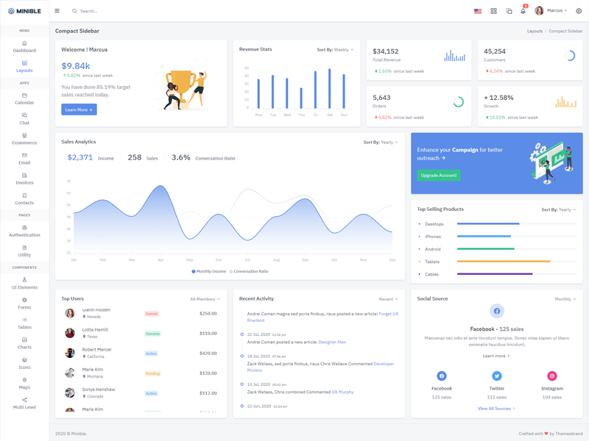This screenshot has height=441, width=589.
Task: Open Marcus user profile dropdown
Action: coord(551,11)
